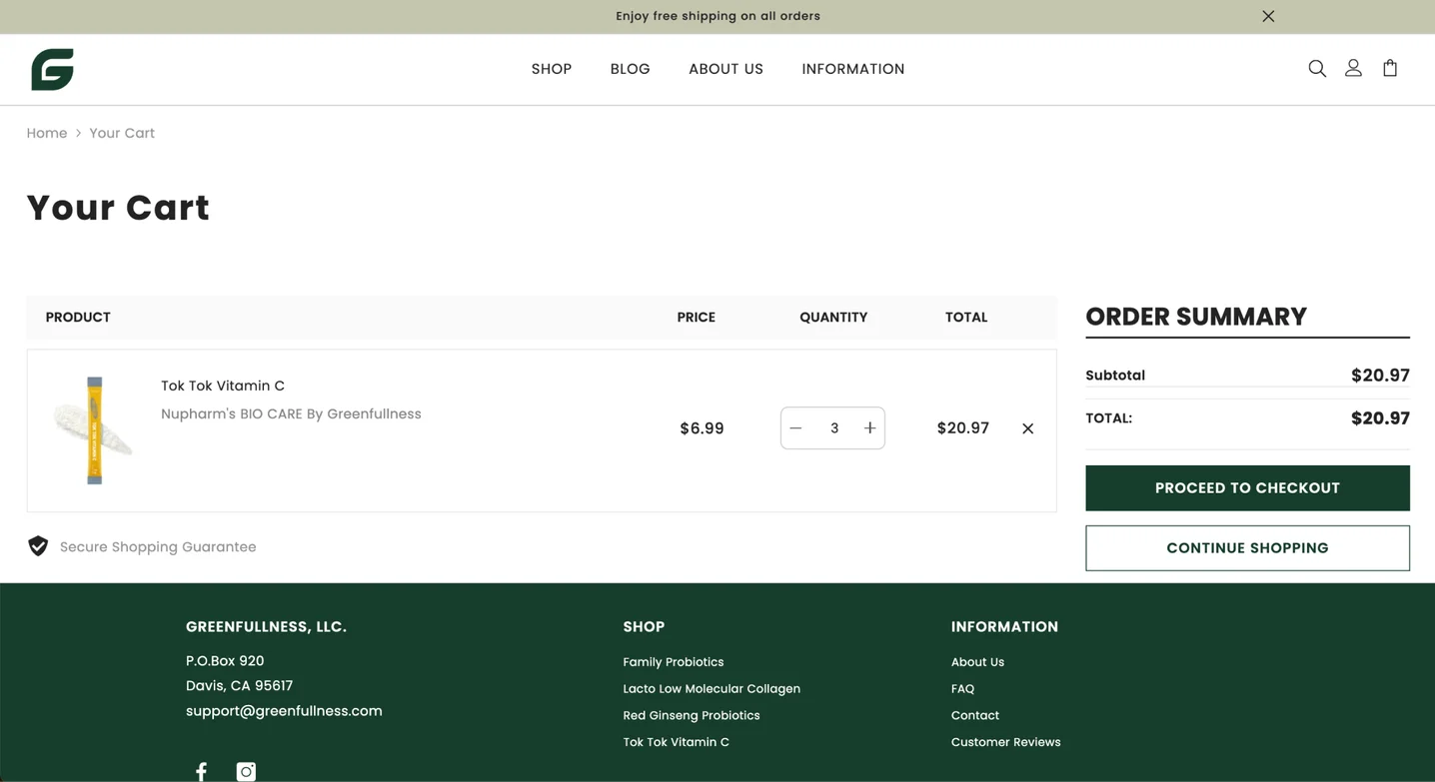This screenshot has height=782, width=1435.
Task: Visit the Instagram page via footer icon
Action: tap(246, 771)
